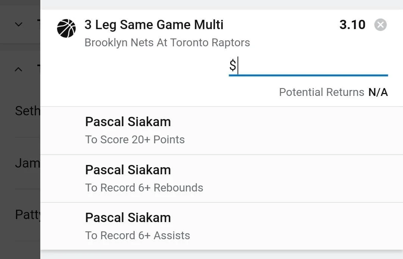Screen dimensions: 403x259
Task: Click the basketball sport icon
Action: 66,28
